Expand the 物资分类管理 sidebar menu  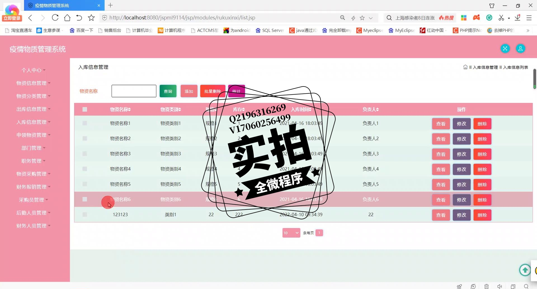click(x=33, y=96)
